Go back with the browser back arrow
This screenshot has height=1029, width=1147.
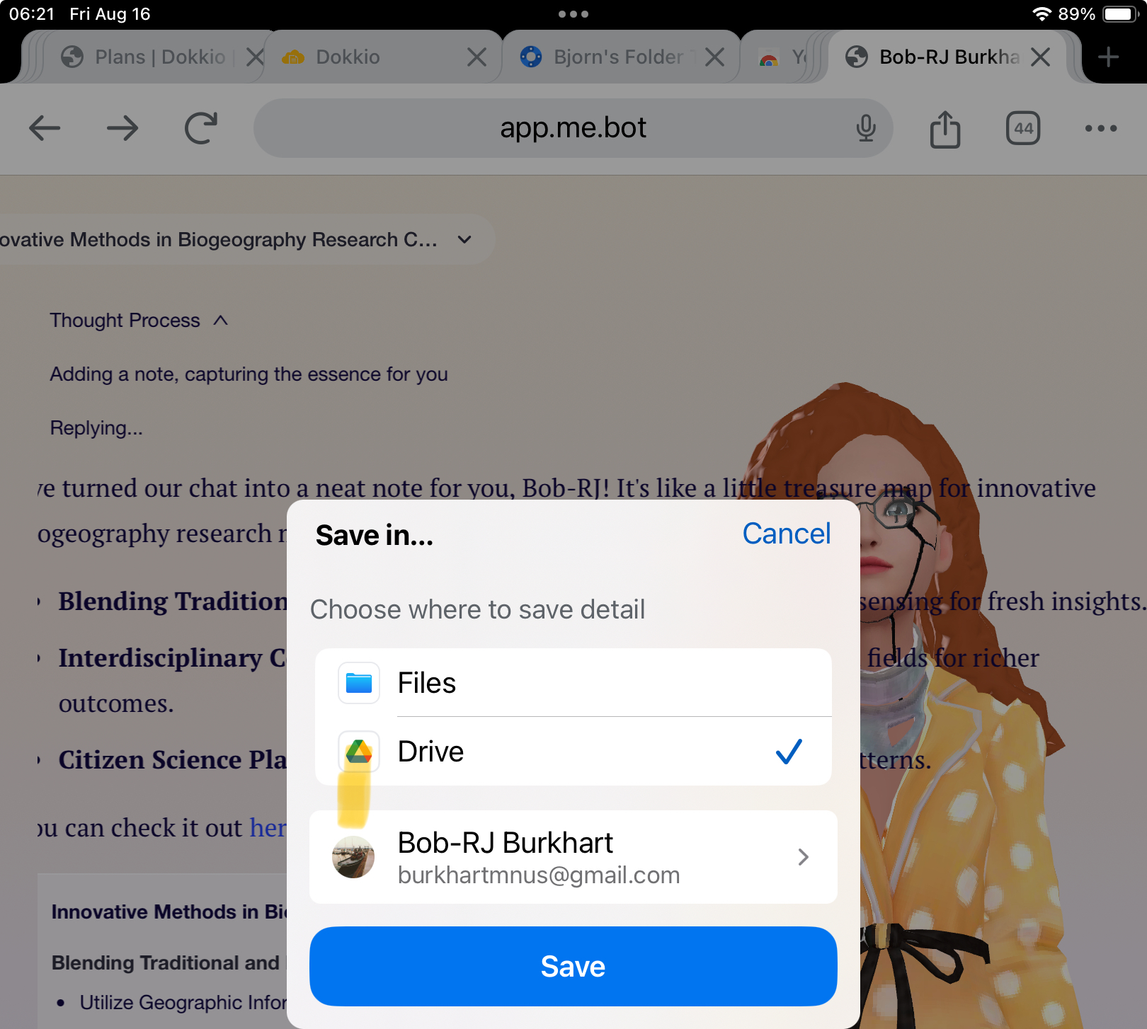pyautogui.click(x=45, y=128)
